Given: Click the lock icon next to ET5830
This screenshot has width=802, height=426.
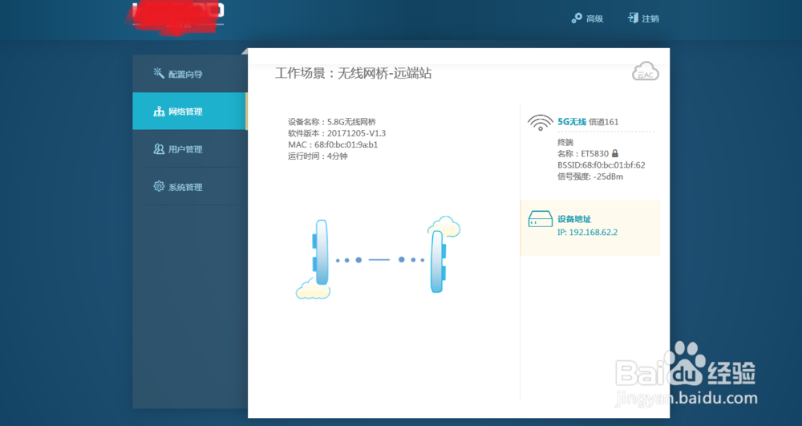Looking at the screenshot, I should point(615,153).
